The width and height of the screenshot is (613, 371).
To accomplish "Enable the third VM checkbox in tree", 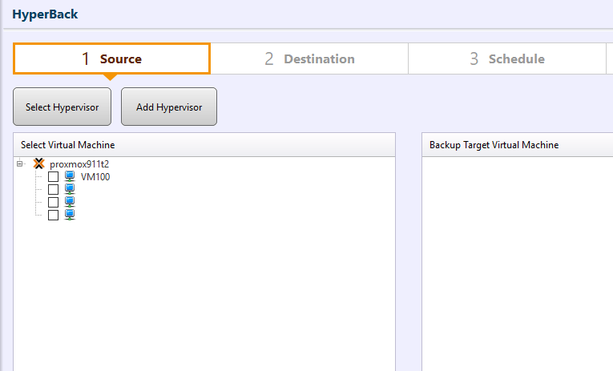I will 53,202.
